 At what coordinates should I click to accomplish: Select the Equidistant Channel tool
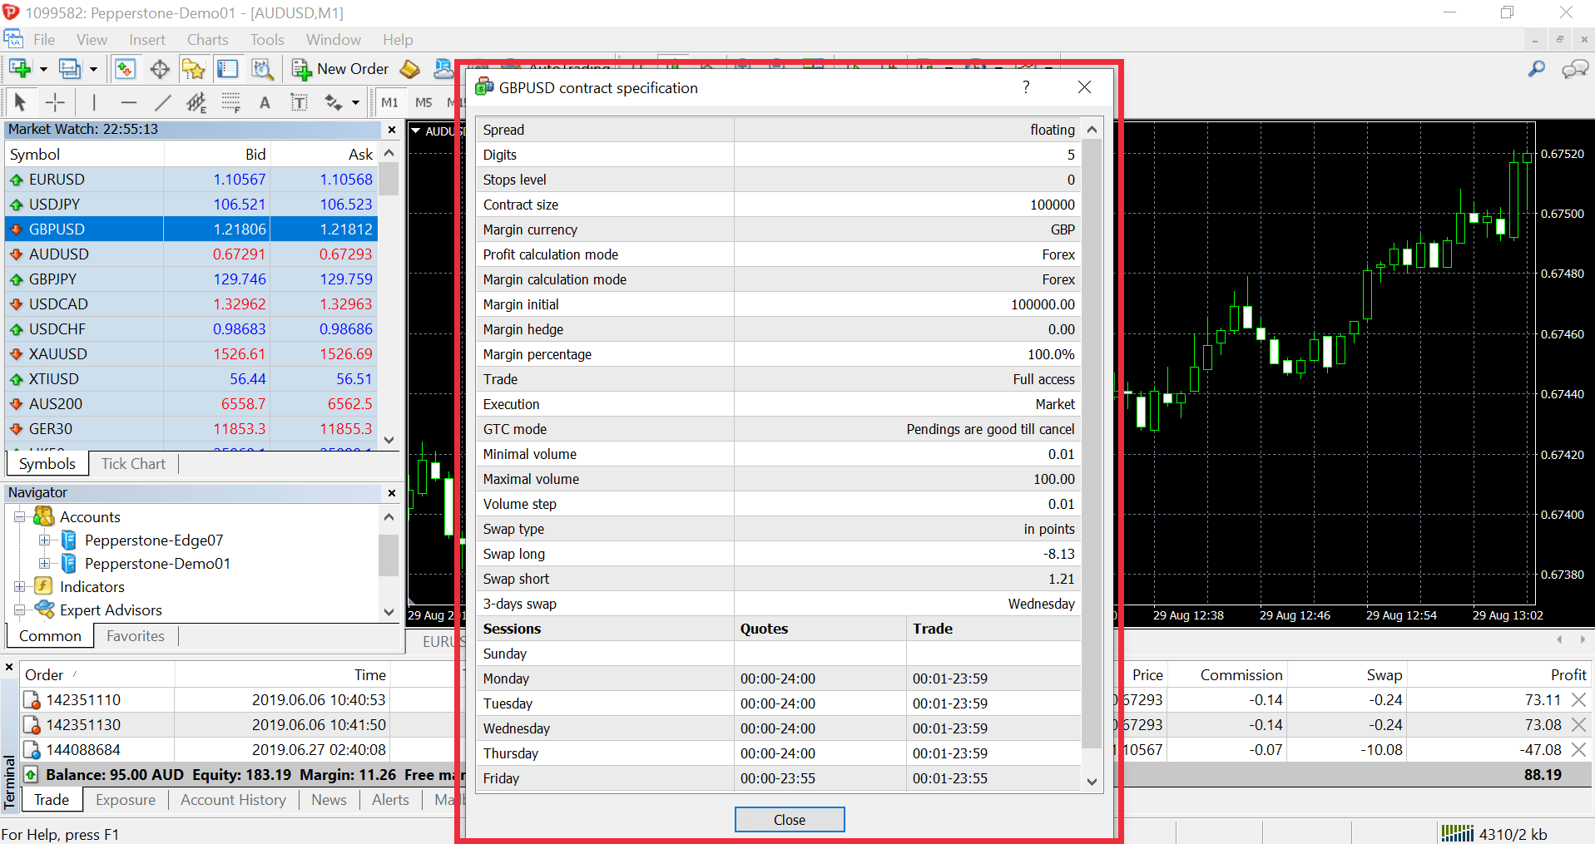(196, 102)
